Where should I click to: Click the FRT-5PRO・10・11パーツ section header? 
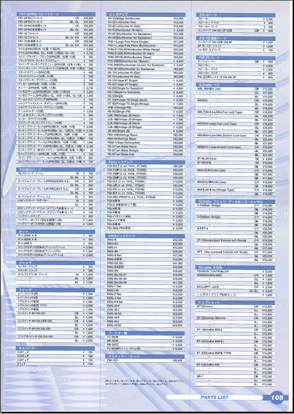(x=56, y=14)
